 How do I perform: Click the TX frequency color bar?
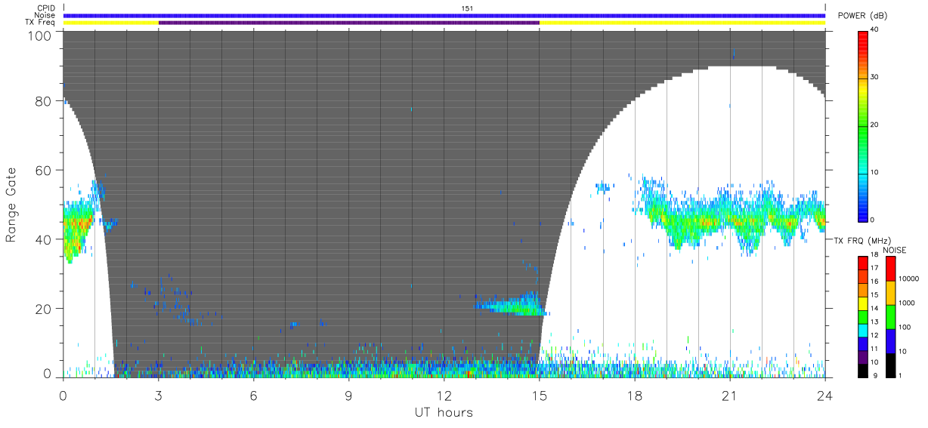click(x=863, y=317)
